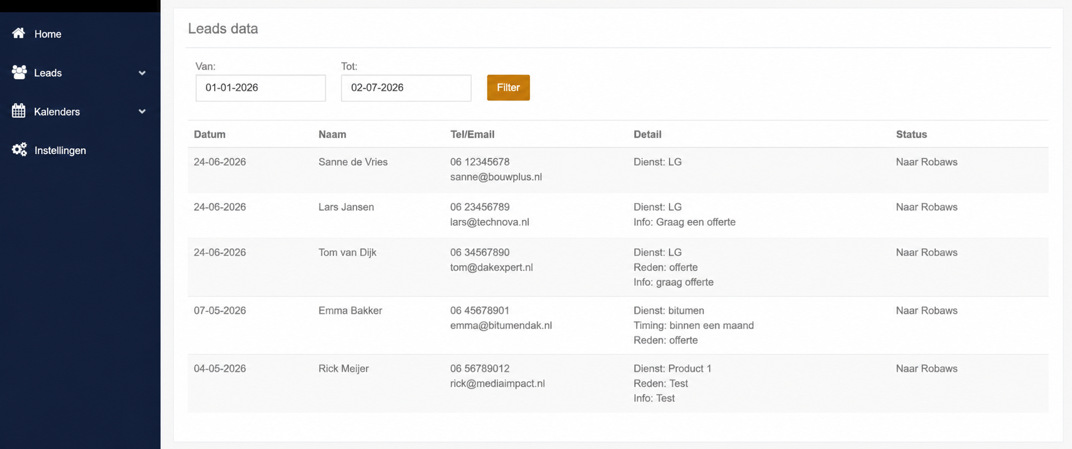Click email emma@bitumendak.nl
Image resolution: width=1072 pixels, height=449 pixels.
[501, 325]
